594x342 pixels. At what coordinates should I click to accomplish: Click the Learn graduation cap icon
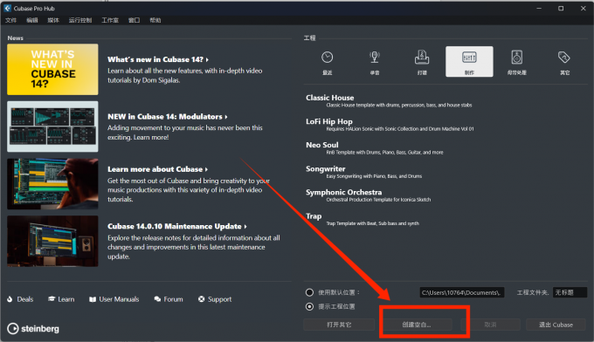[52, 299]
